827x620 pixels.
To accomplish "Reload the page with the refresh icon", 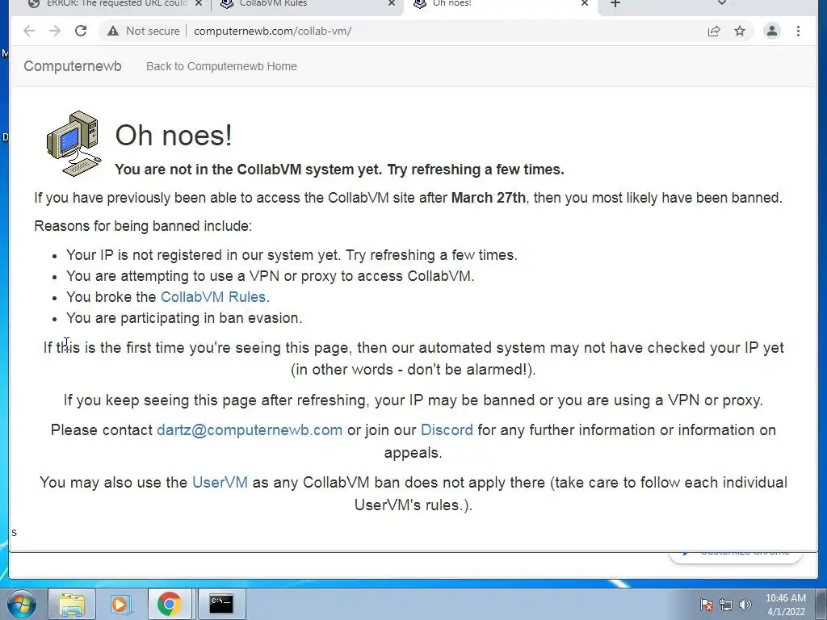I will (x=81, y=31).
